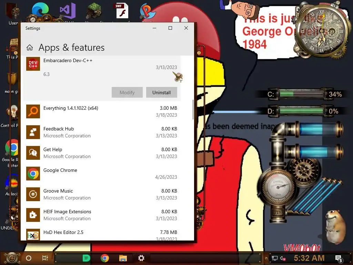This screenshot has height=265, width=353.
Task: Click the hamster figure on desktop
Action: click(335, 226)
